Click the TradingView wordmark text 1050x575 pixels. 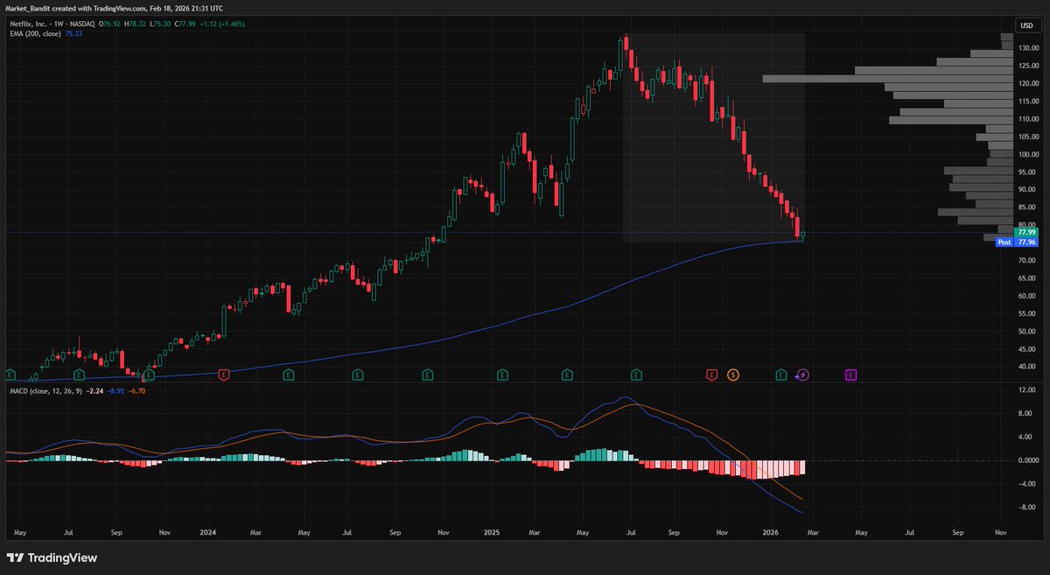coord(64,557)
